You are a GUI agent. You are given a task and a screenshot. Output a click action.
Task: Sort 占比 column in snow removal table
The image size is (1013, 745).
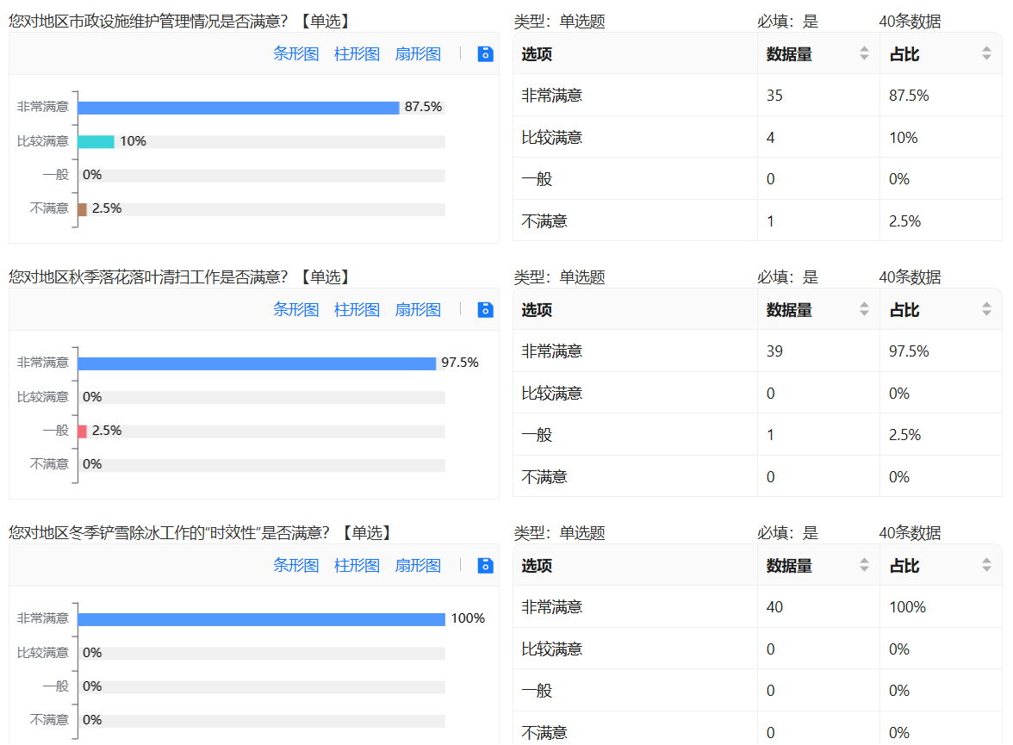tap(986, 565)
